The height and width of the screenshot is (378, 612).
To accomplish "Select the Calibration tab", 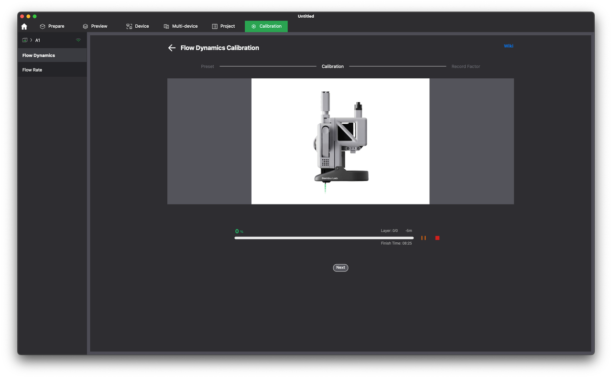I will [x=266, y=26].
